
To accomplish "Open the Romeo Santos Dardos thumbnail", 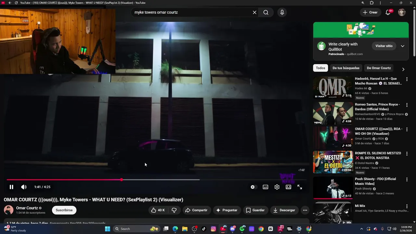I will [333, 113].
